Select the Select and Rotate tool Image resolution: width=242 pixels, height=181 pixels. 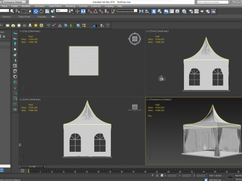click(41, 11)
